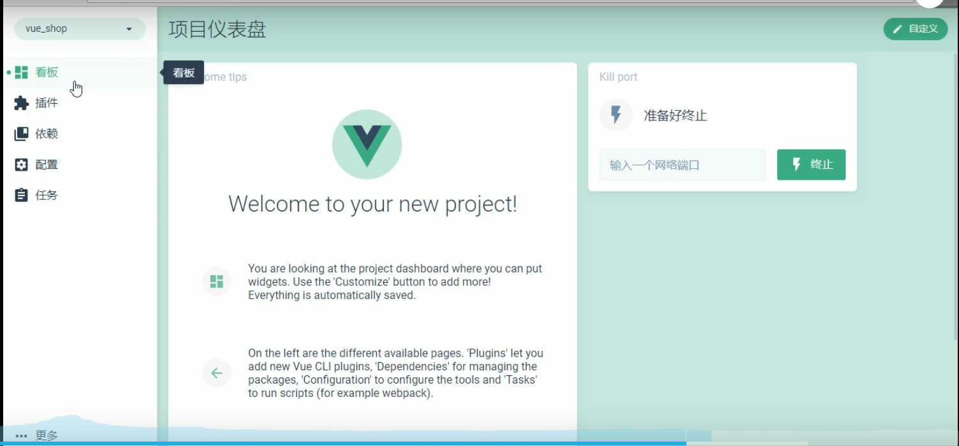Select the 看板 menu label
This screenshot has height=446, width=959.
click(47, 72)
